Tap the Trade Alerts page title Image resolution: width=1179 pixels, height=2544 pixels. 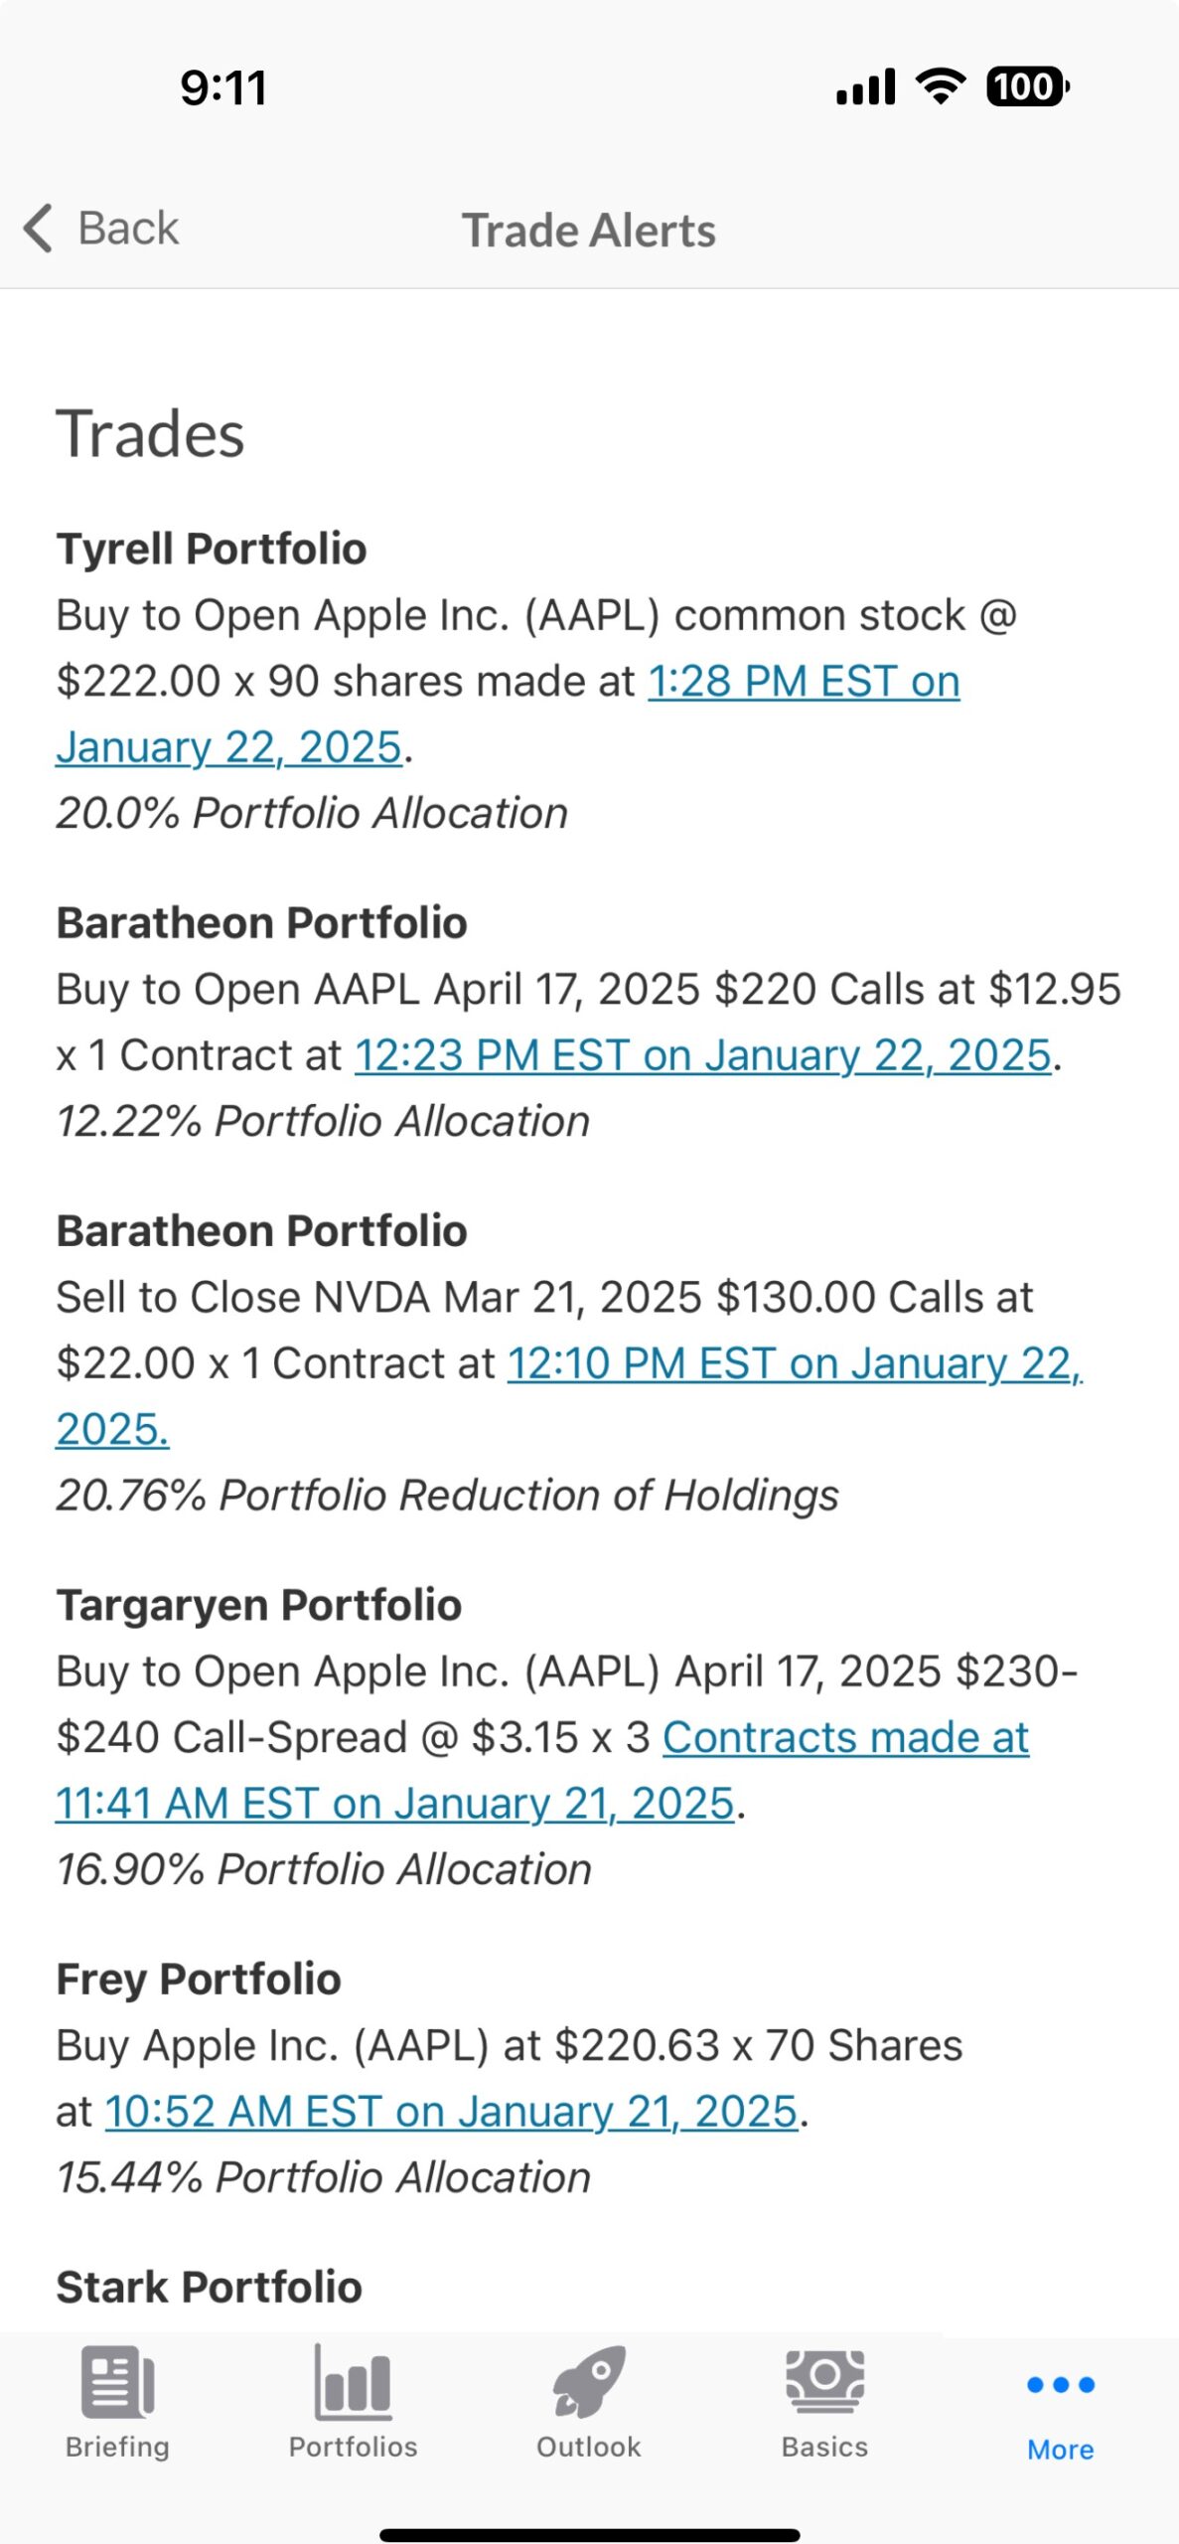589,231
